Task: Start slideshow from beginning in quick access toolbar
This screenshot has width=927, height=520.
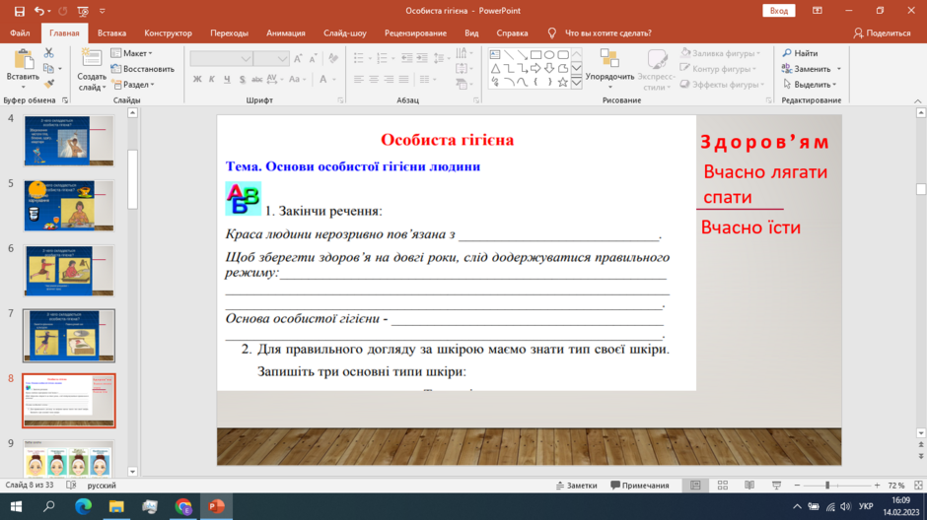Action: [x=83, y=11]
